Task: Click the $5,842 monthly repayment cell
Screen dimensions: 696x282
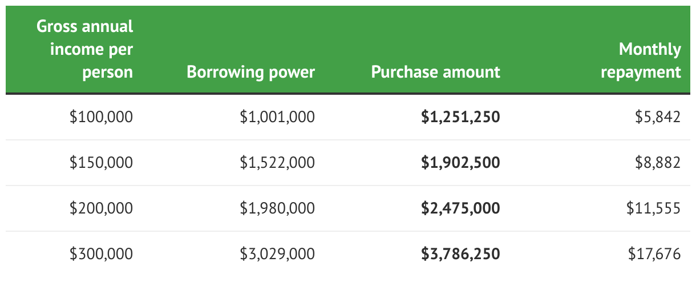Action: coord(658,117)
